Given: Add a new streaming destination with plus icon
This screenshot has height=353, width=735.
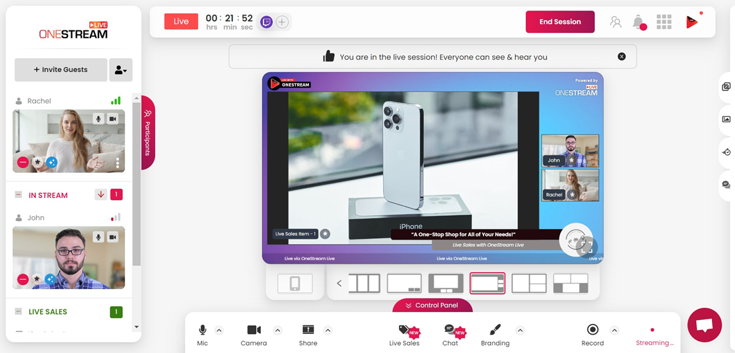Looking at the screenshot, I should pos(282,22).
